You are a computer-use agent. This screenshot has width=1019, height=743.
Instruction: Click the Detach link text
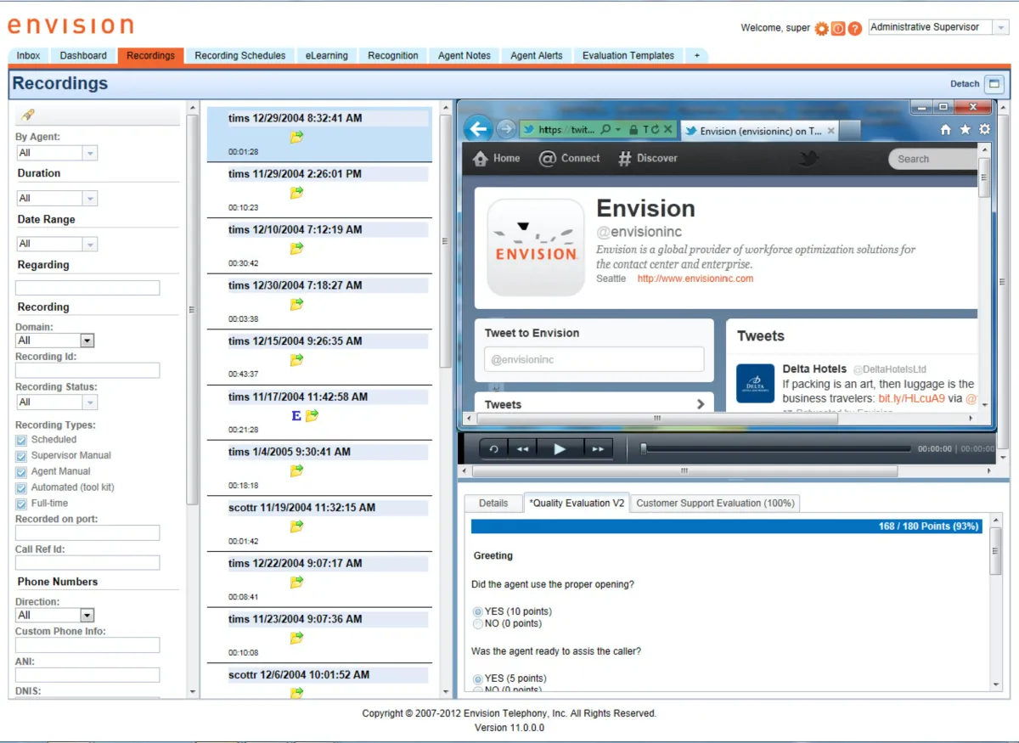coord(965,84)
